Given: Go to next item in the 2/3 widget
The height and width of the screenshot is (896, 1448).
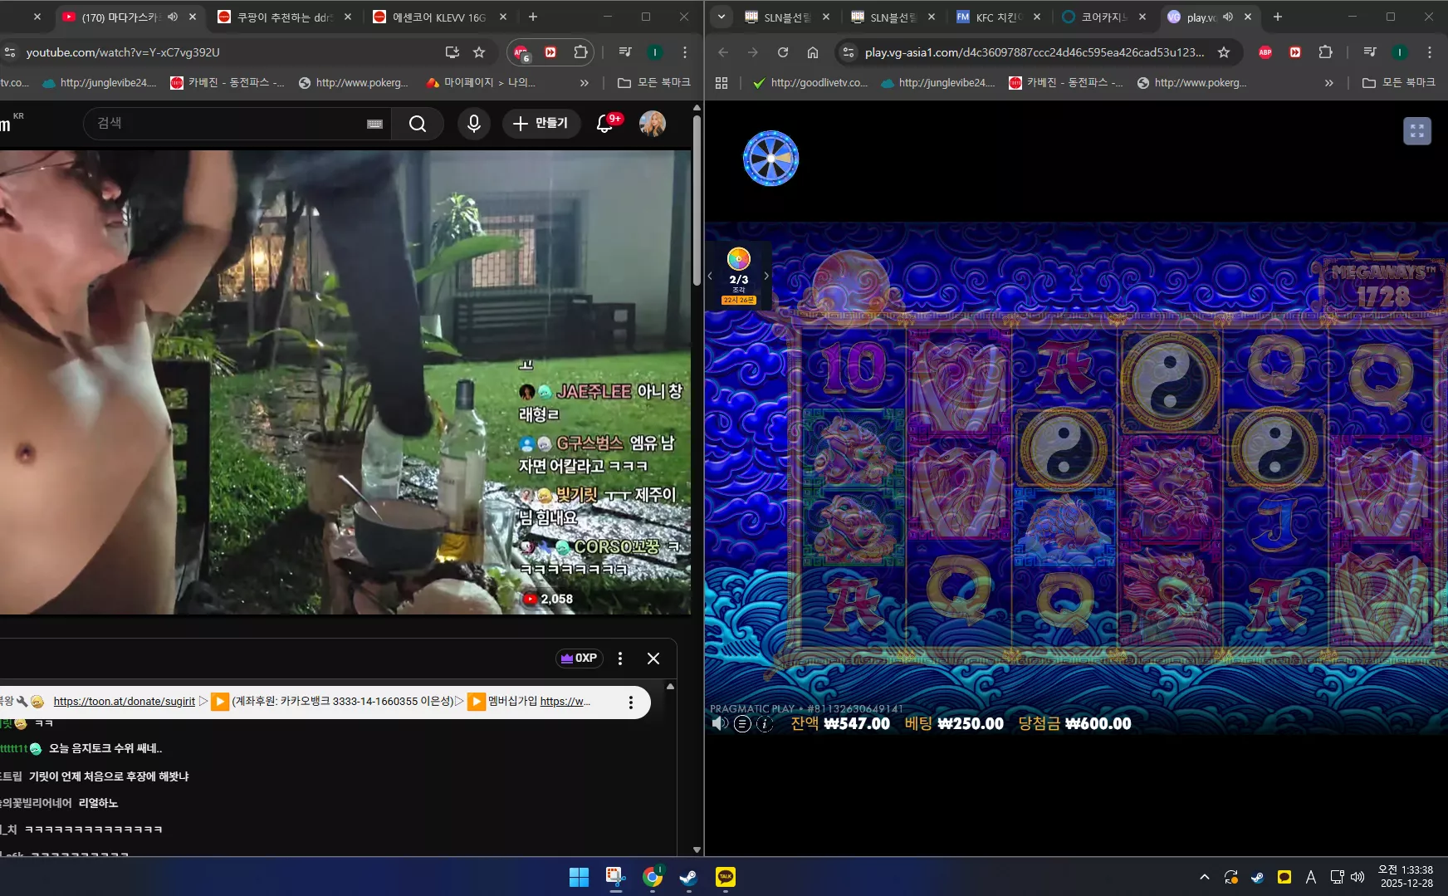Looking at the screenshot, I should click(x=766, y=276).
